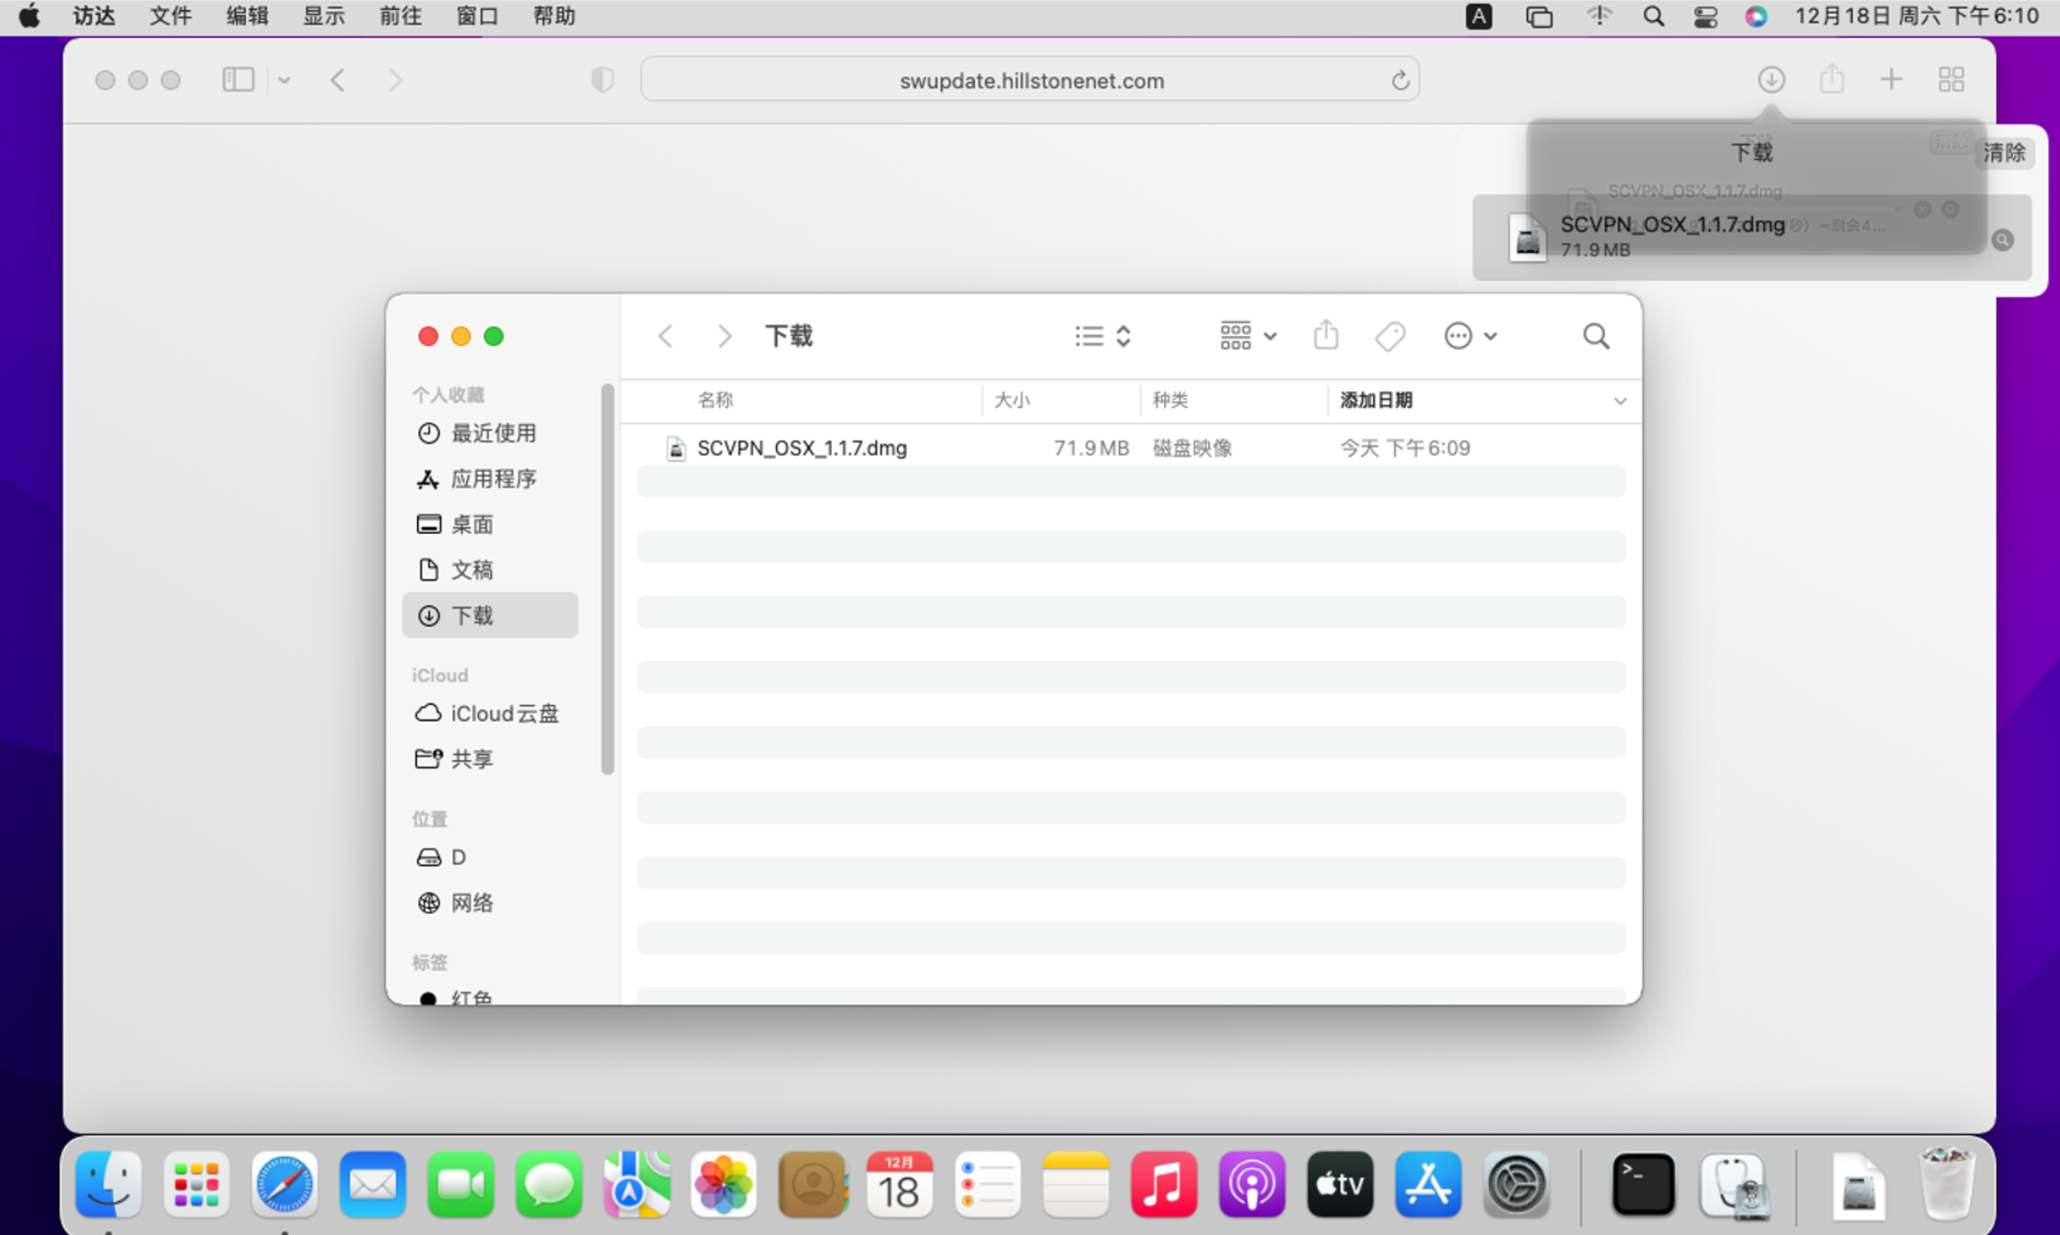
Task: Select SCVPN_OSX_1.1.7.dmg in Safari downloads popover
Action: pyautogui.click(x=1752, y=237)
